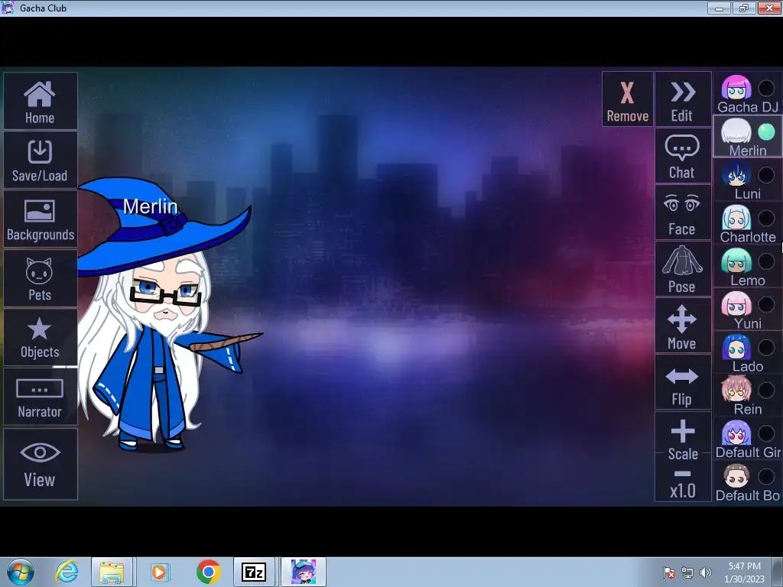Image resolution: width=783 pixels, height=587 pixels.
Task: Toggle the Luni visibility circle
Action: (766, 175)
